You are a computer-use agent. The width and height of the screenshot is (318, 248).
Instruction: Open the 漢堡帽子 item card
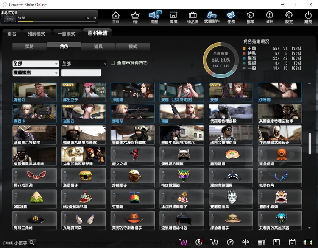coord(84,178)
